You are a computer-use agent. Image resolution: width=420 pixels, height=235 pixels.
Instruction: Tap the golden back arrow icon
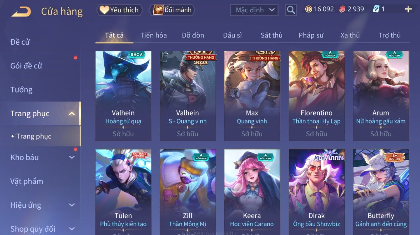pos(21,12)
